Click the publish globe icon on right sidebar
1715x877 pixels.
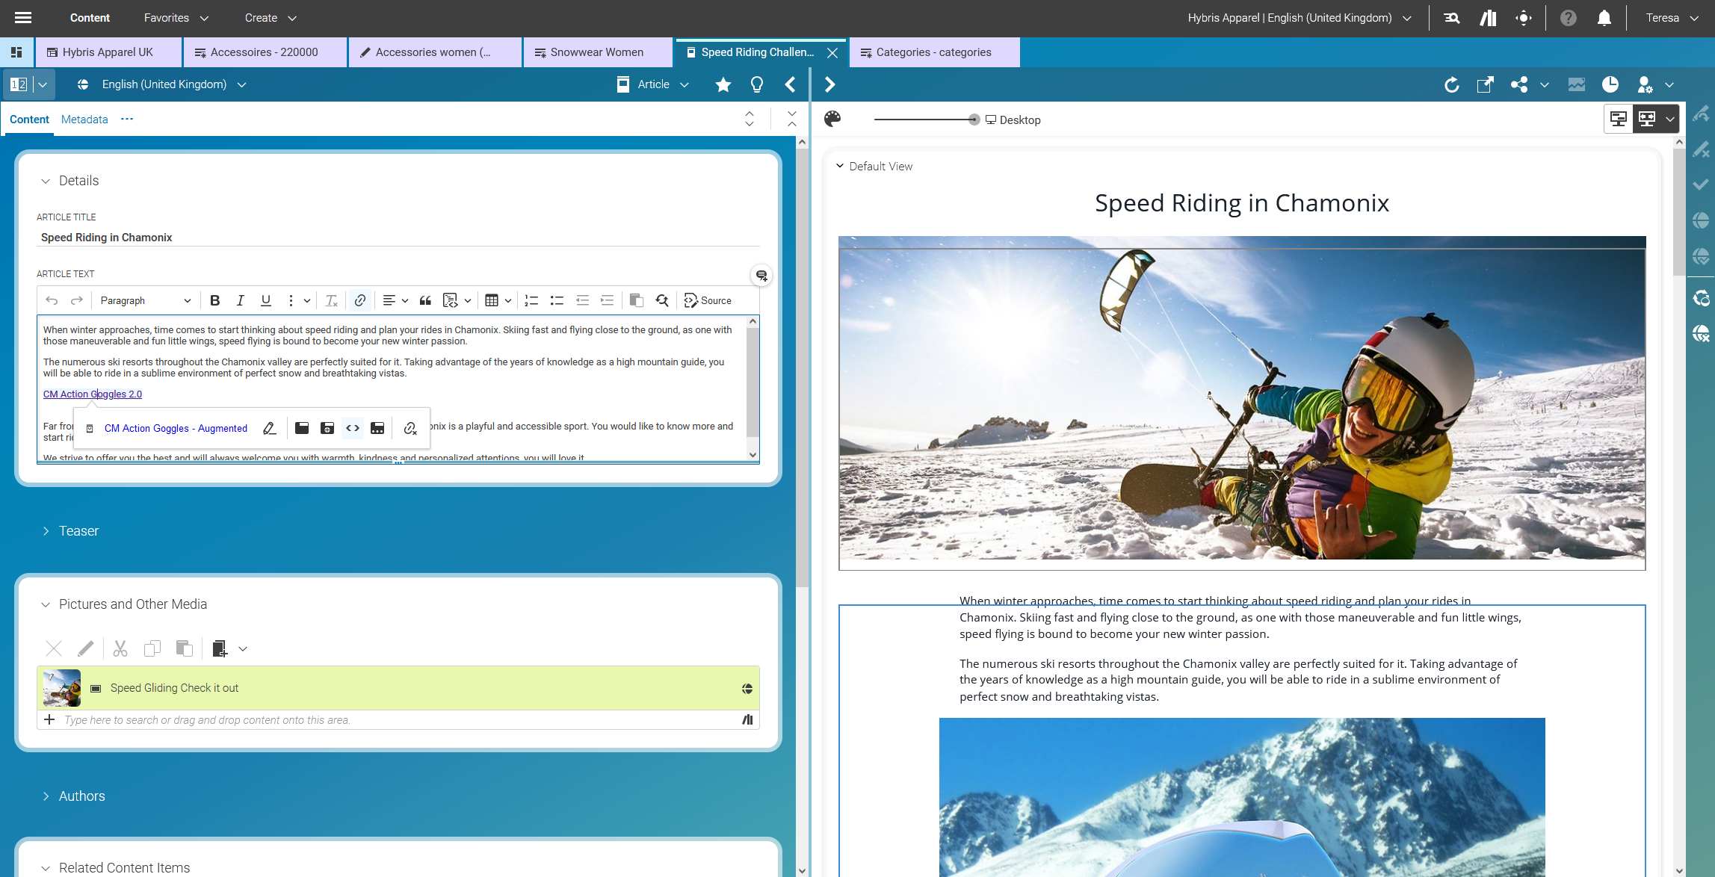click(1702, 220)
